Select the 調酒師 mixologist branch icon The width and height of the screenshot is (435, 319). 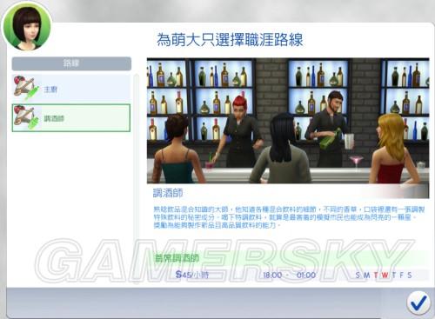(x=26, y=117)
